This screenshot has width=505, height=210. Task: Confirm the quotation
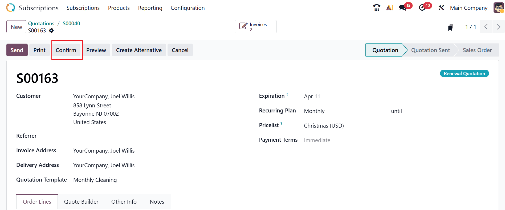[x=66, y=50]
